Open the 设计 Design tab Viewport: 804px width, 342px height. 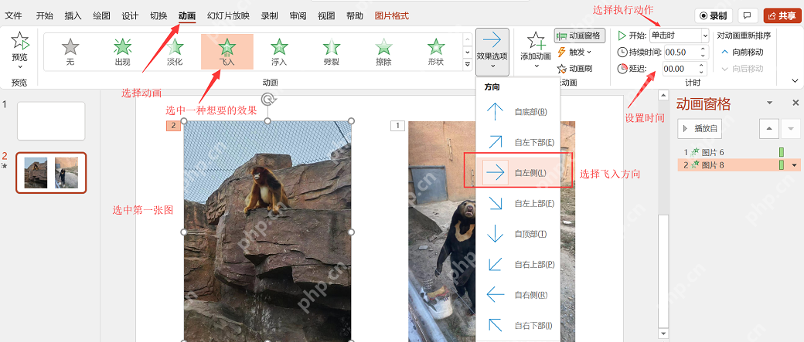pyautogui.click(x=130, y=16)
